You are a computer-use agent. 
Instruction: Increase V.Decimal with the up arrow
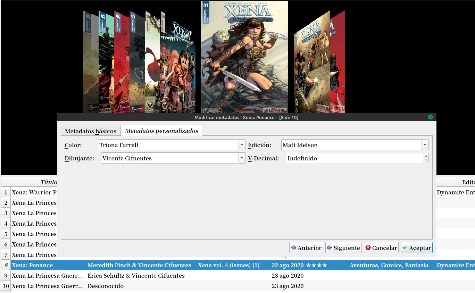pos(426,156)
